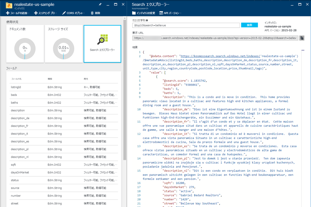Click the storage size (ストレージ サイズ) tile

[x=63, y=44]
